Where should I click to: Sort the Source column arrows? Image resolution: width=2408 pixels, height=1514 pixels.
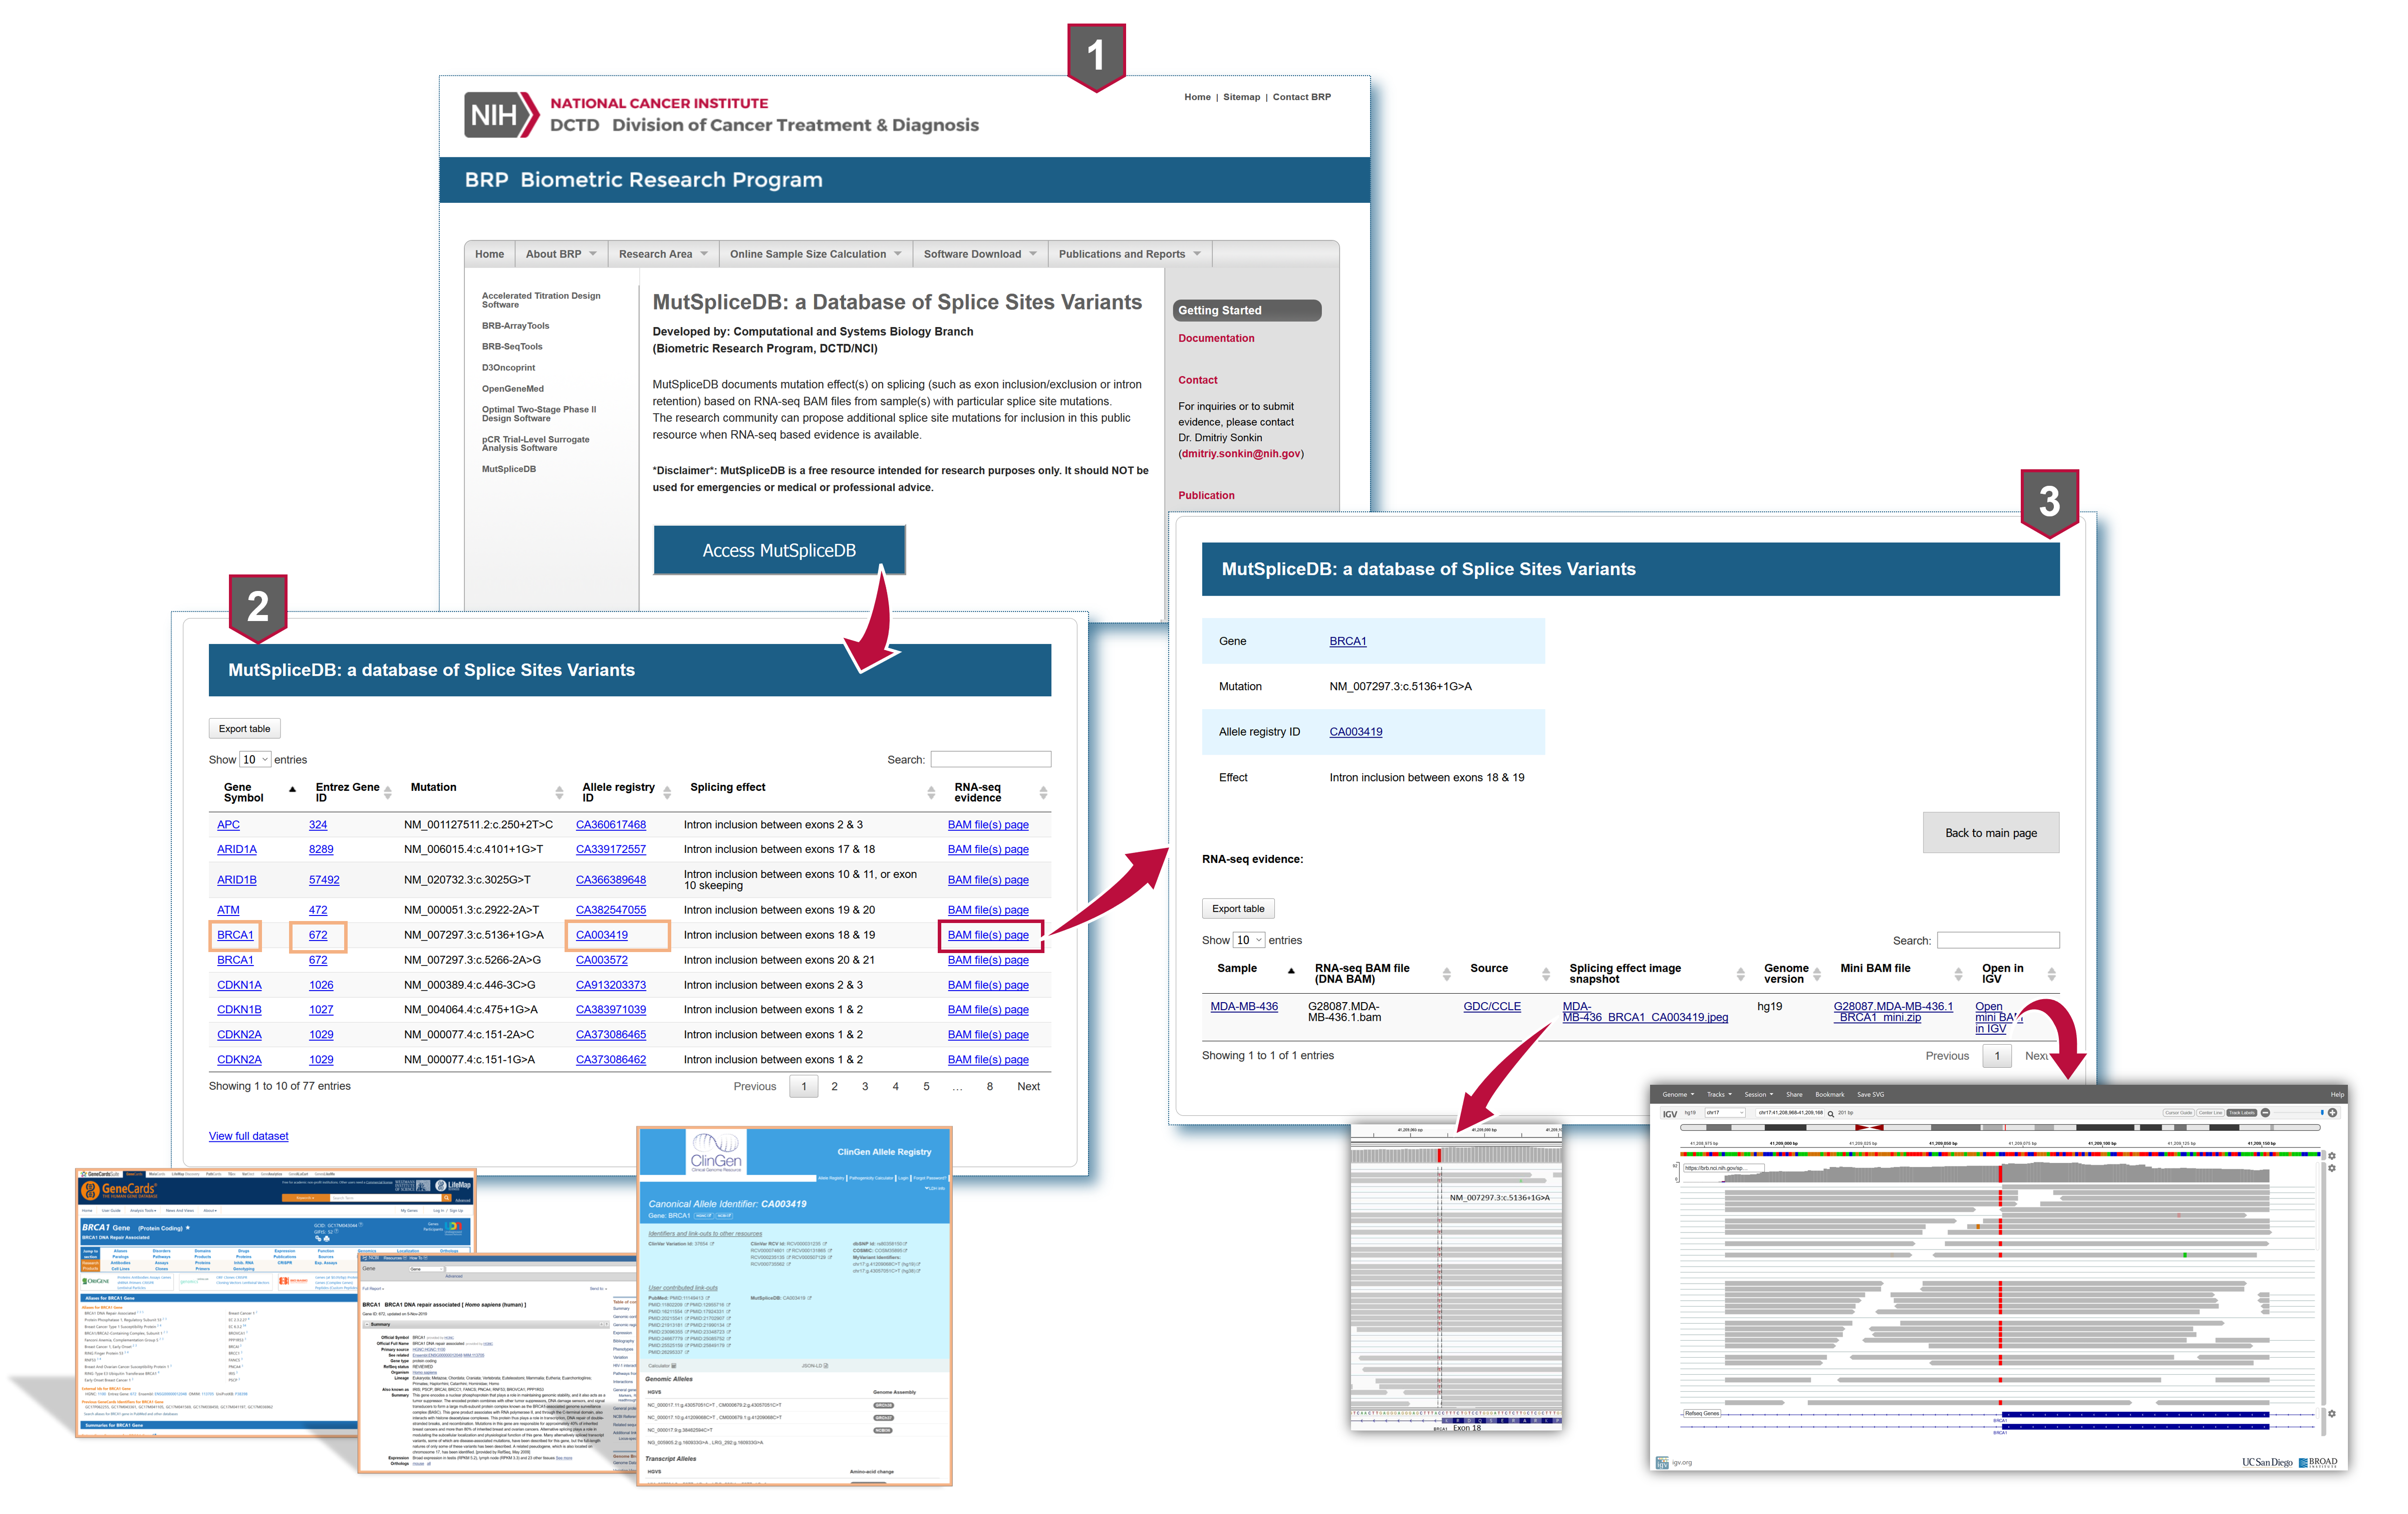[1546, 974]
